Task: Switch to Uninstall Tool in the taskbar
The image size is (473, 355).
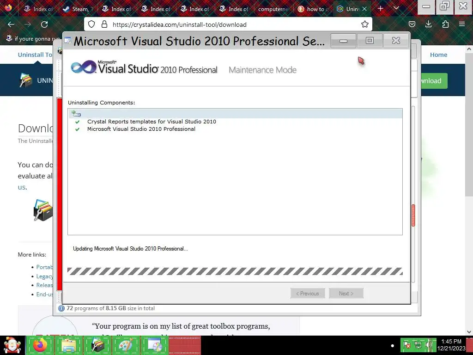Action: [97, 345]
